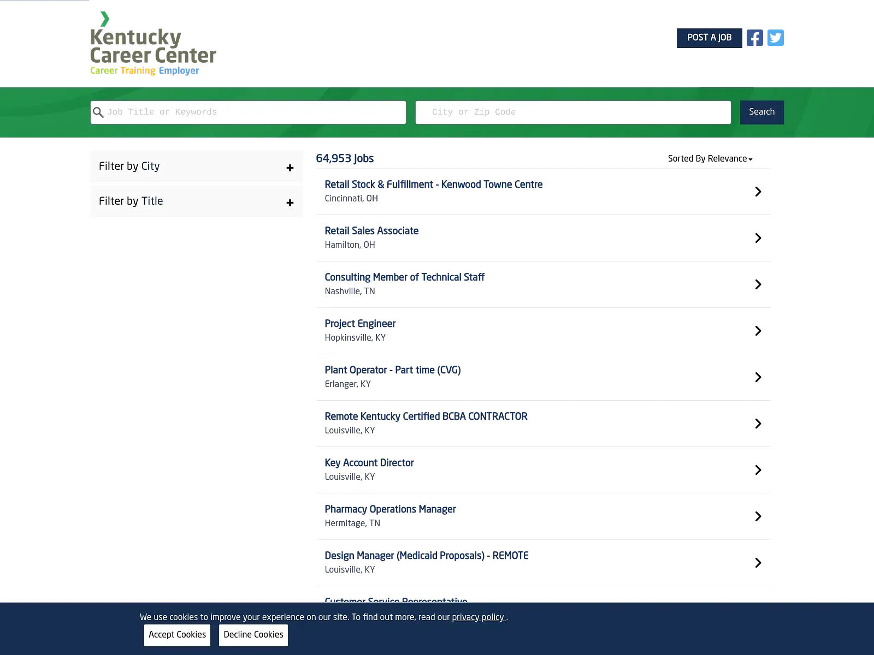Open the Sorted By Relevance dropdown

tap(710, 158)
